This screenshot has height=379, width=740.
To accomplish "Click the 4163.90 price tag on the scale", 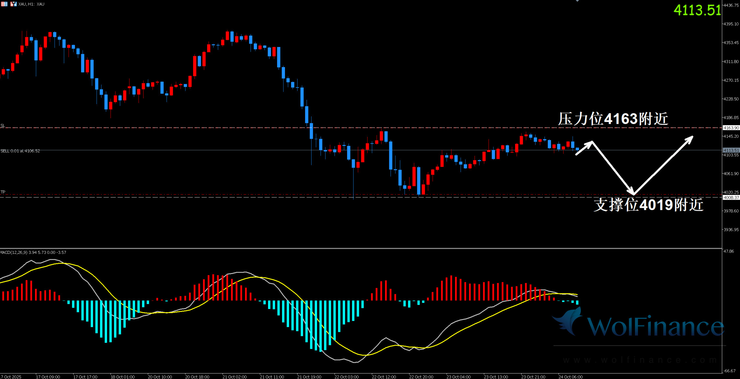I will 731,128.
